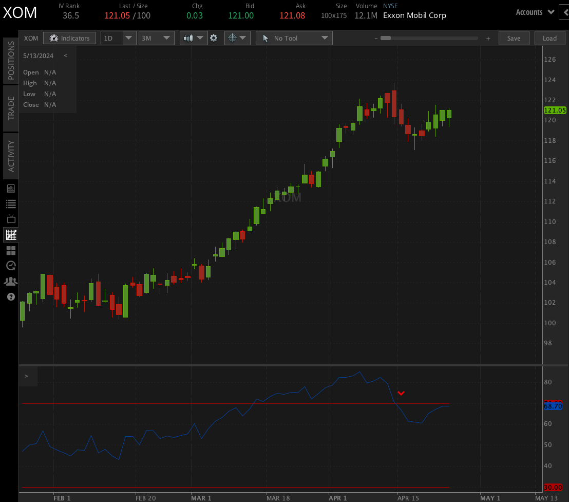
Task: Open the help question mark icon
Action: [x=11, y=296]
